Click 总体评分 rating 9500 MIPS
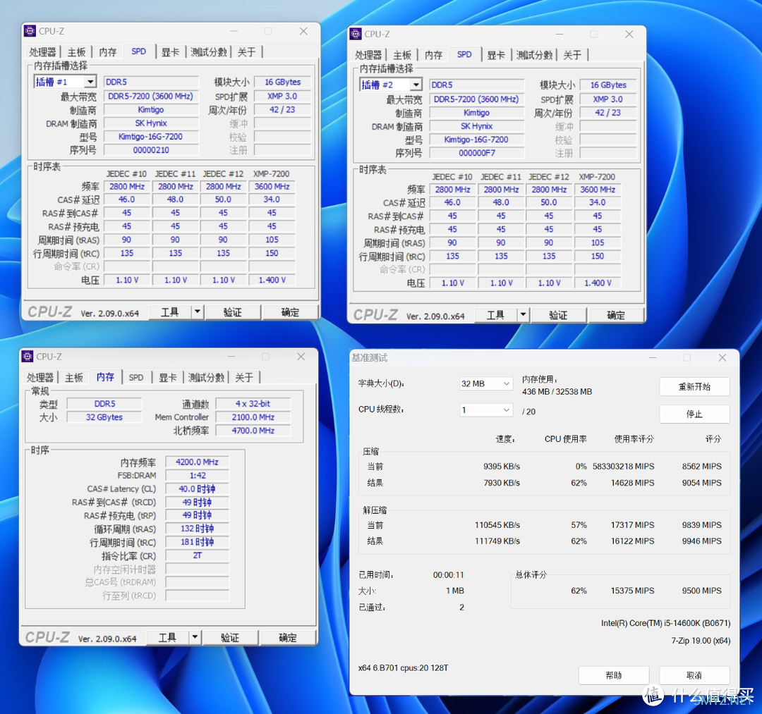Viewport: 762px width, 714px height. pyautogui.click(x=702, y=591)
